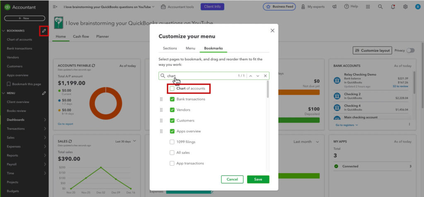Check the Chart of accounts checkbox

[172, 88]
